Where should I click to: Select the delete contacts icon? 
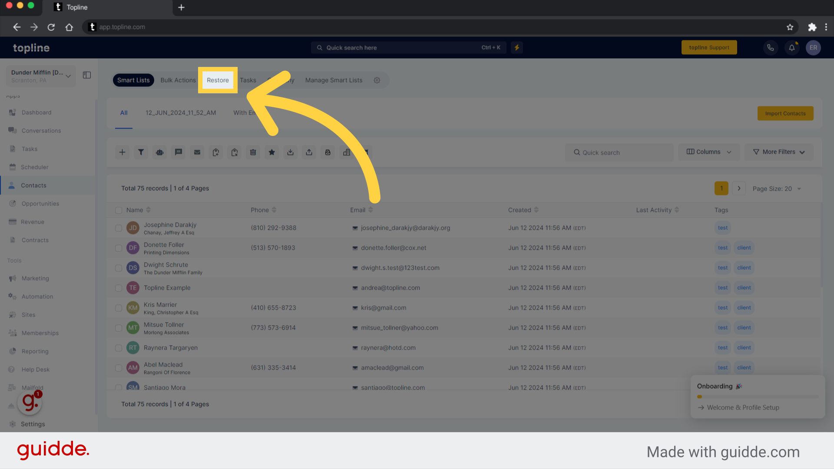253,152
